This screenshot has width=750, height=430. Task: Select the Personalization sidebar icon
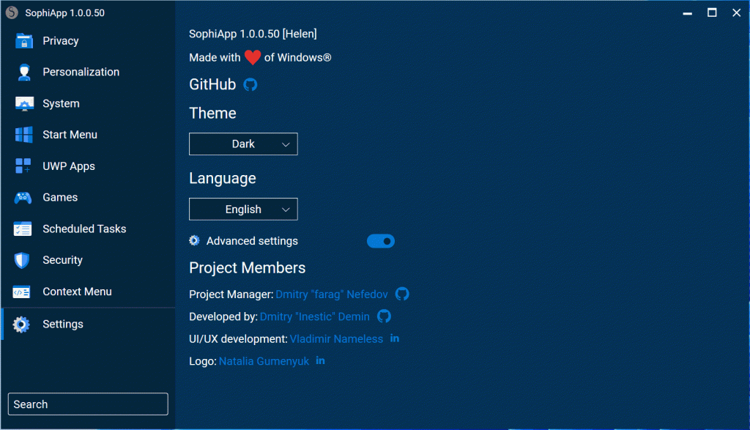point(21,72)
